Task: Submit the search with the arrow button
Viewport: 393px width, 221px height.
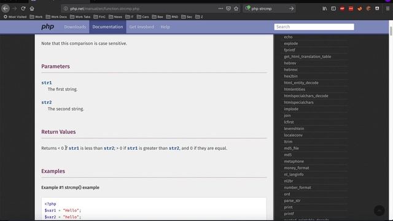Action: point(291,9)
